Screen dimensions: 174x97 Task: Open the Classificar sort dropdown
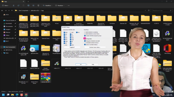[47, 5]
